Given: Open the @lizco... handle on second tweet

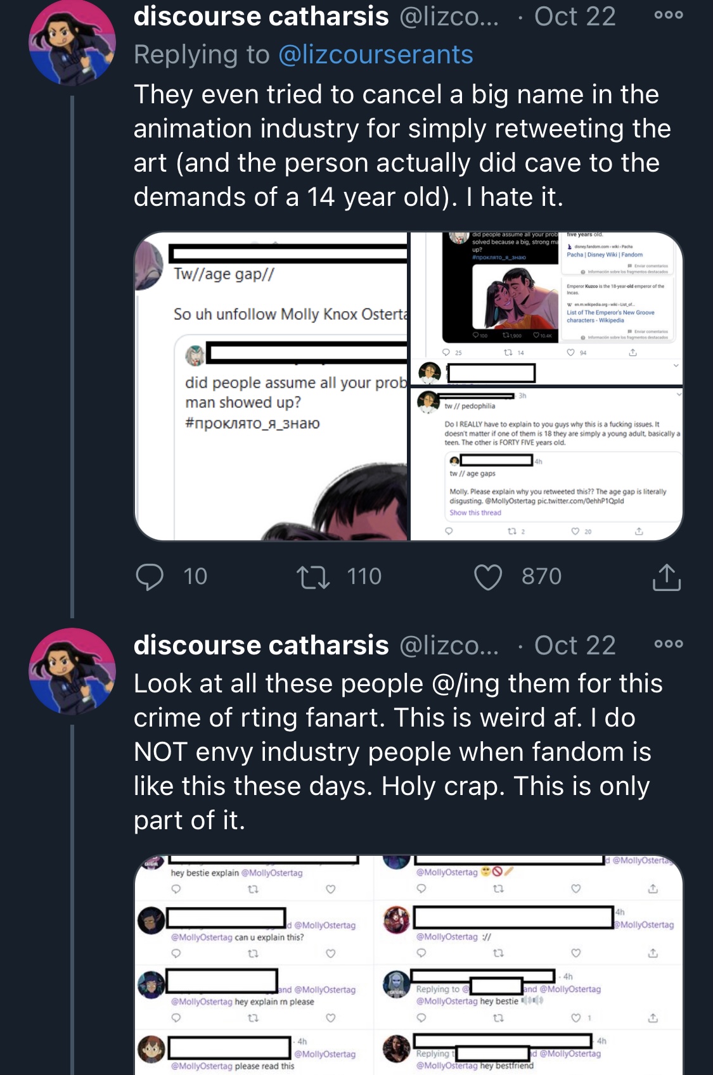Looking at the screenshot, I should click(x=449, y=645).
